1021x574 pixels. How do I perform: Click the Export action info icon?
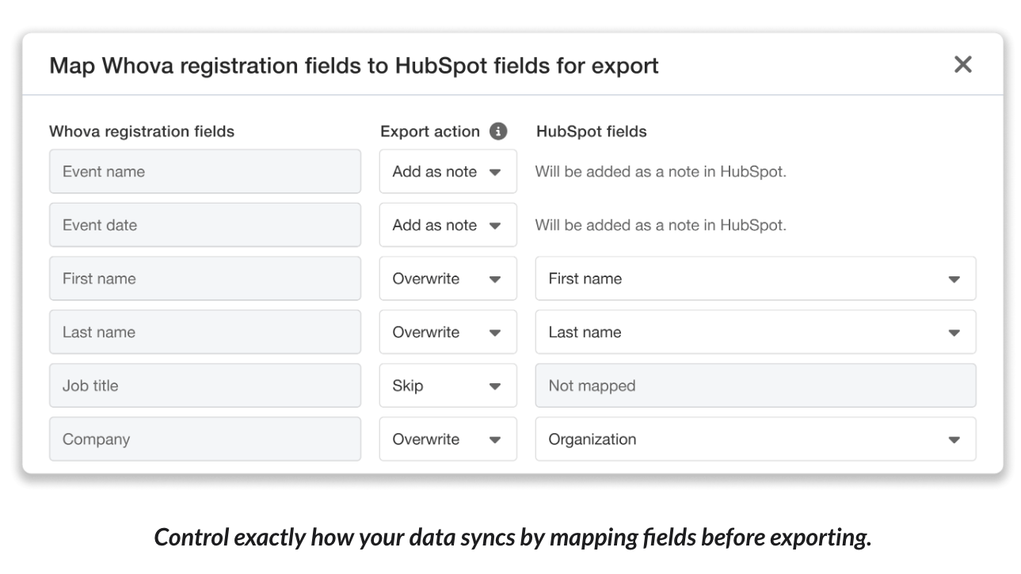tap(497, 131)
